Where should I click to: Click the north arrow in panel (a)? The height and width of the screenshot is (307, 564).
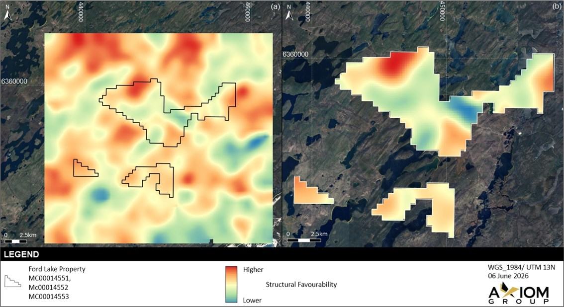pyautogui.click(x=8, y=13)
